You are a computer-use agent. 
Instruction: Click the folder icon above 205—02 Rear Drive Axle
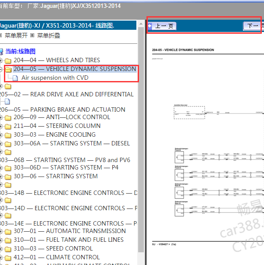(8, 87)
